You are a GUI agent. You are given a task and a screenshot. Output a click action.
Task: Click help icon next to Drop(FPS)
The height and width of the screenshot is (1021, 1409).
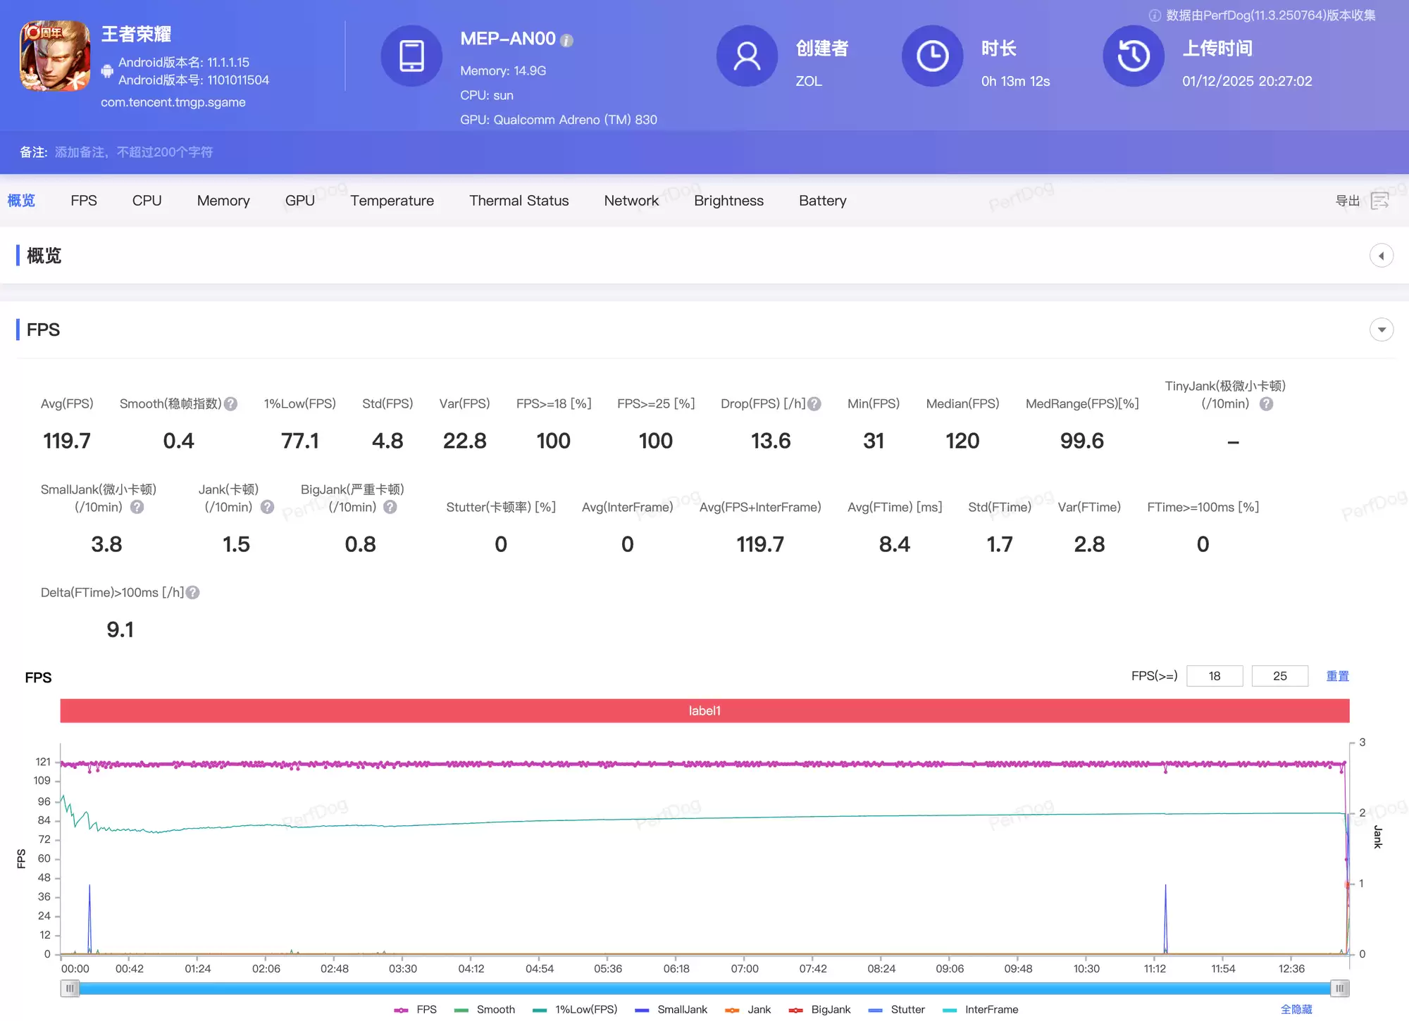pyautogui.click(x=814, y=404)
